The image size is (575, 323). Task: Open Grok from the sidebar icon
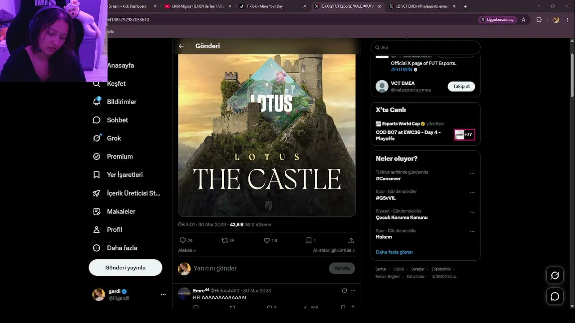(97, 138)
